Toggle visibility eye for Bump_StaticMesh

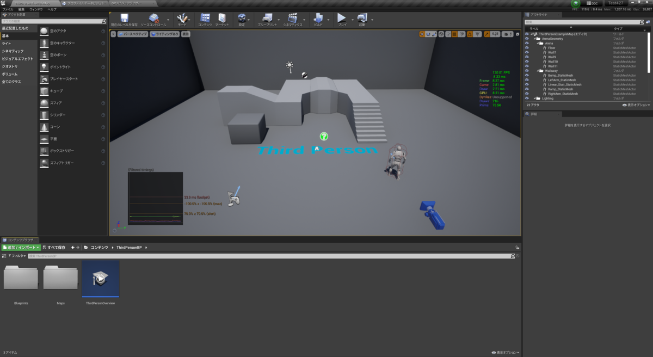pos(527,76)
